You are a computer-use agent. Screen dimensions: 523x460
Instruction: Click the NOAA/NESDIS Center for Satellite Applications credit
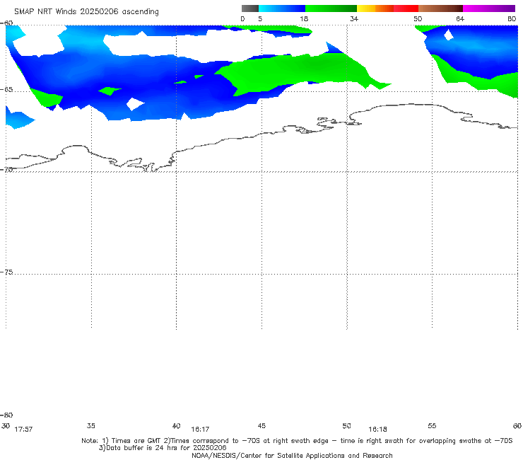pyautogui.click(x=292, y=456)
